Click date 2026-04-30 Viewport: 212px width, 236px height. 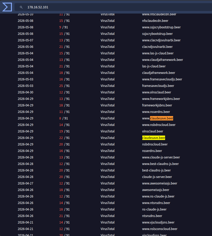point(25,92)
